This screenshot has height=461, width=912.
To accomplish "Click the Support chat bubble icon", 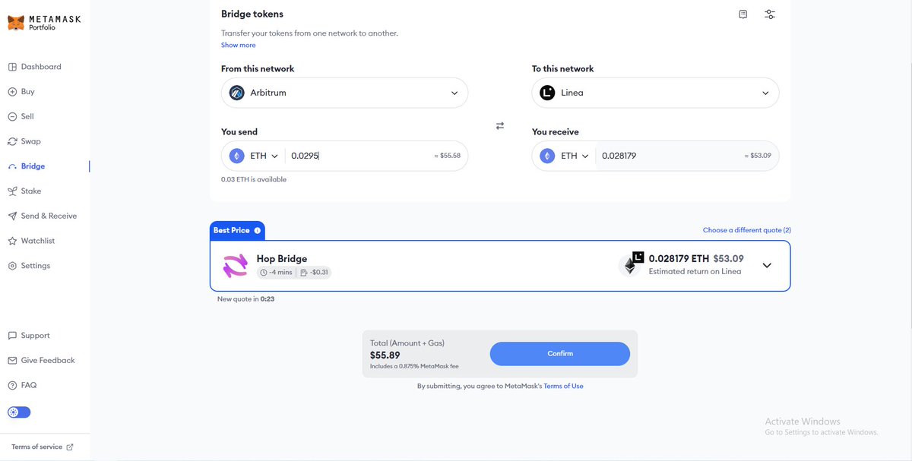I will 12,336.
